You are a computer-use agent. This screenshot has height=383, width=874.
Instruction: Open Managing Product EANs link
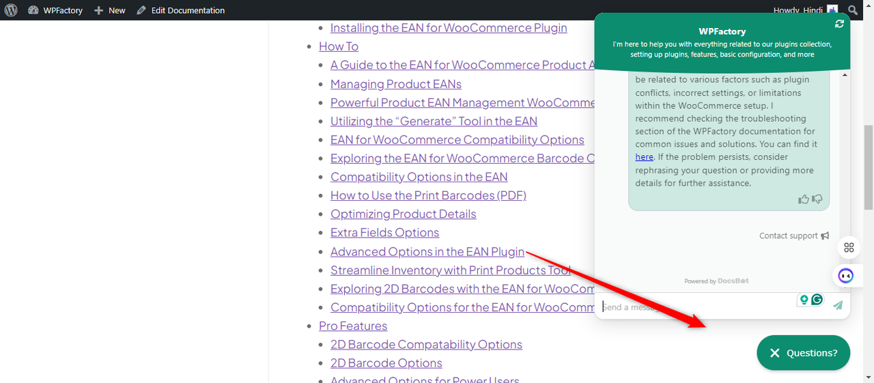[396, 84]
